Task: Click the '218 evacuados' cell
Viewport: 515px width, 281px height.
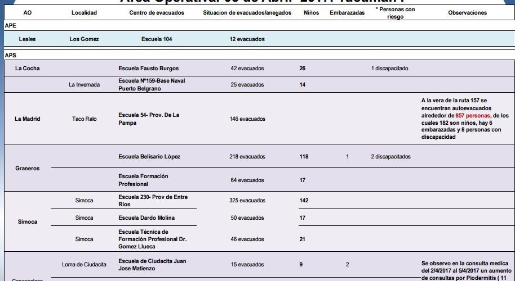Action: point(247,157)
